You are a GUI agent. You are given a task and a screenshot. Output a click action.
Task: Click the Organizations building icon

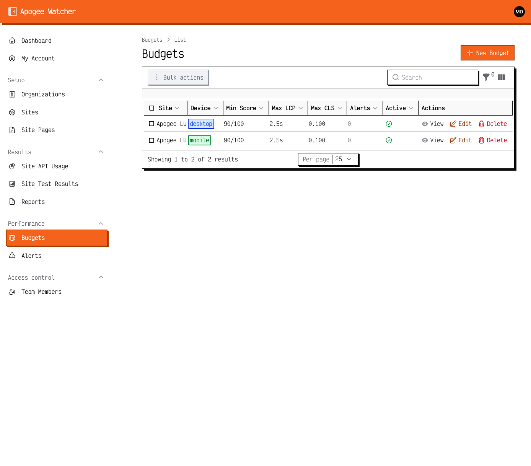(12, 94)
